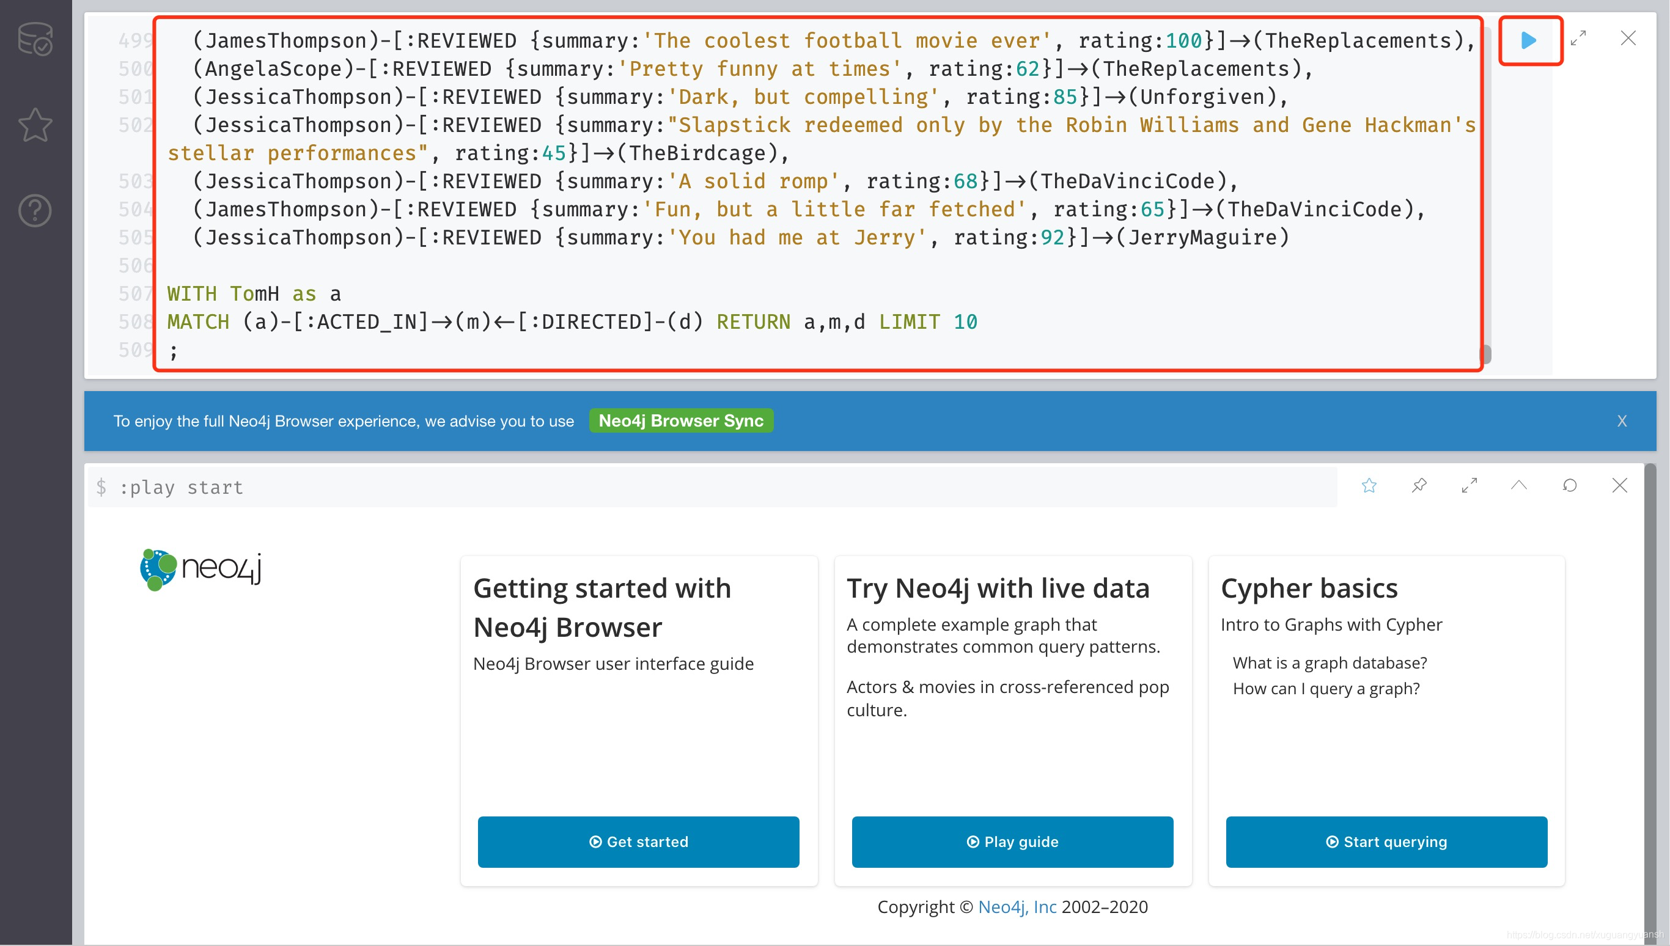1670x946 pixels.
Task: Click 'Intro to Graphs with Cypher' text
Action: pyautogui.click(x=1331, y=625)
